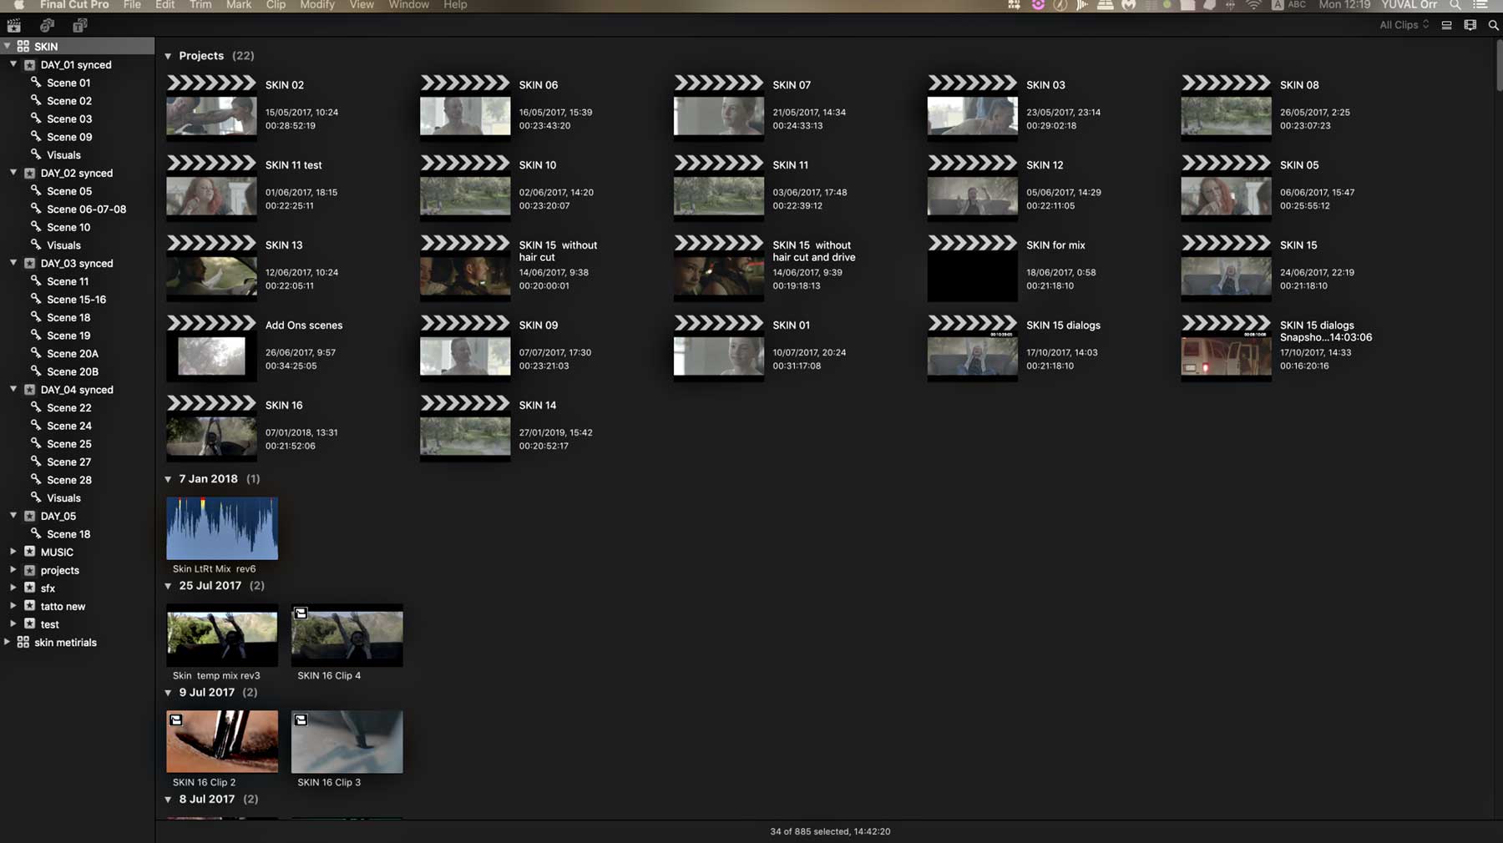Expand the skin metirials library

(x=8, y=642)
